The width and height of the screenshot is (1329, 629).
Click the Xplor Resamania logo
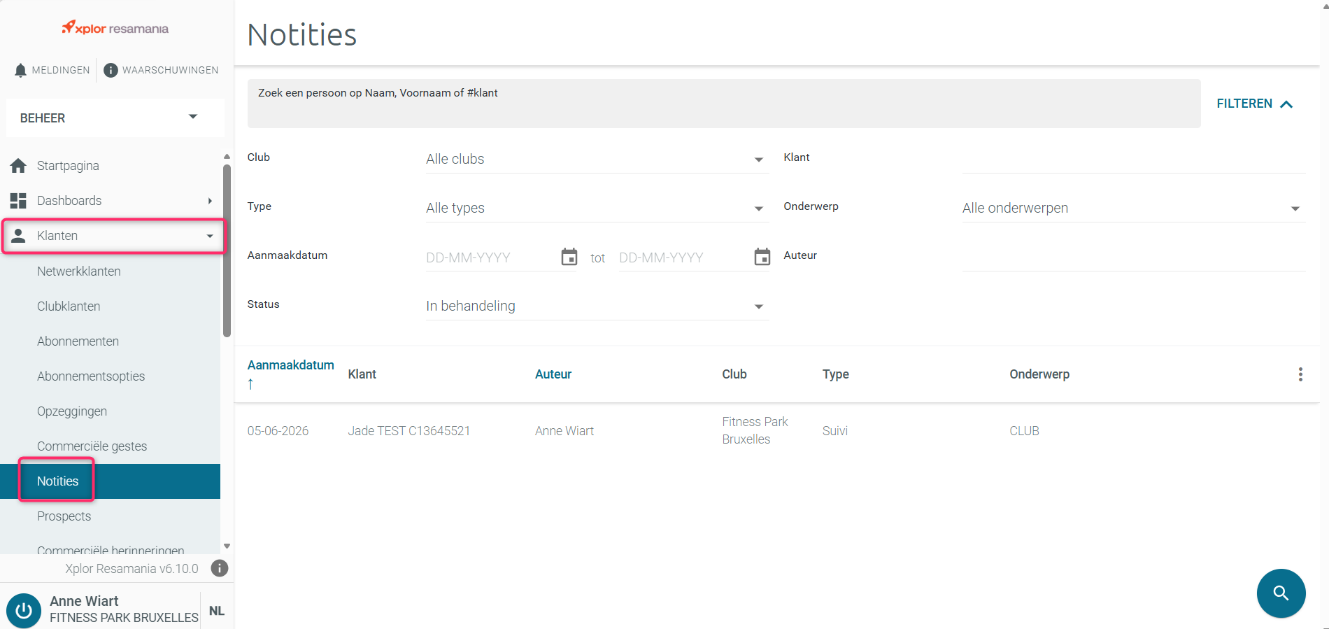115,28
